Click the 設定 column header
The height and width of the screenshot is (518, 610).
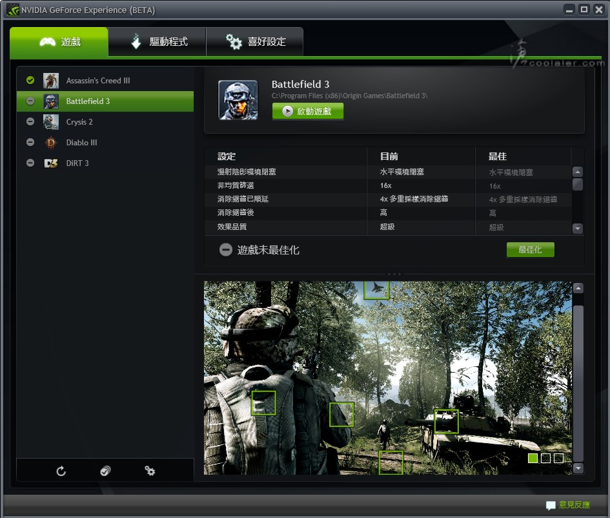227,156
